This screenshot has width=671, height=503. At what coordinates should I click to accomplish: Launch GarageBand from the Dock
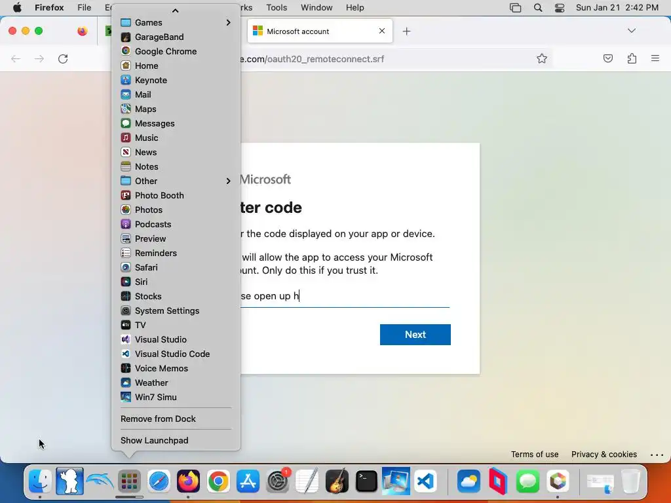click(337, 481)
